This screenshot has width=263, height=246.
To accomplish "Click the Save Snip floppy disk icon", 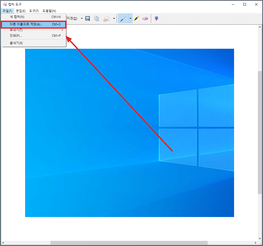I will (88, 18).
